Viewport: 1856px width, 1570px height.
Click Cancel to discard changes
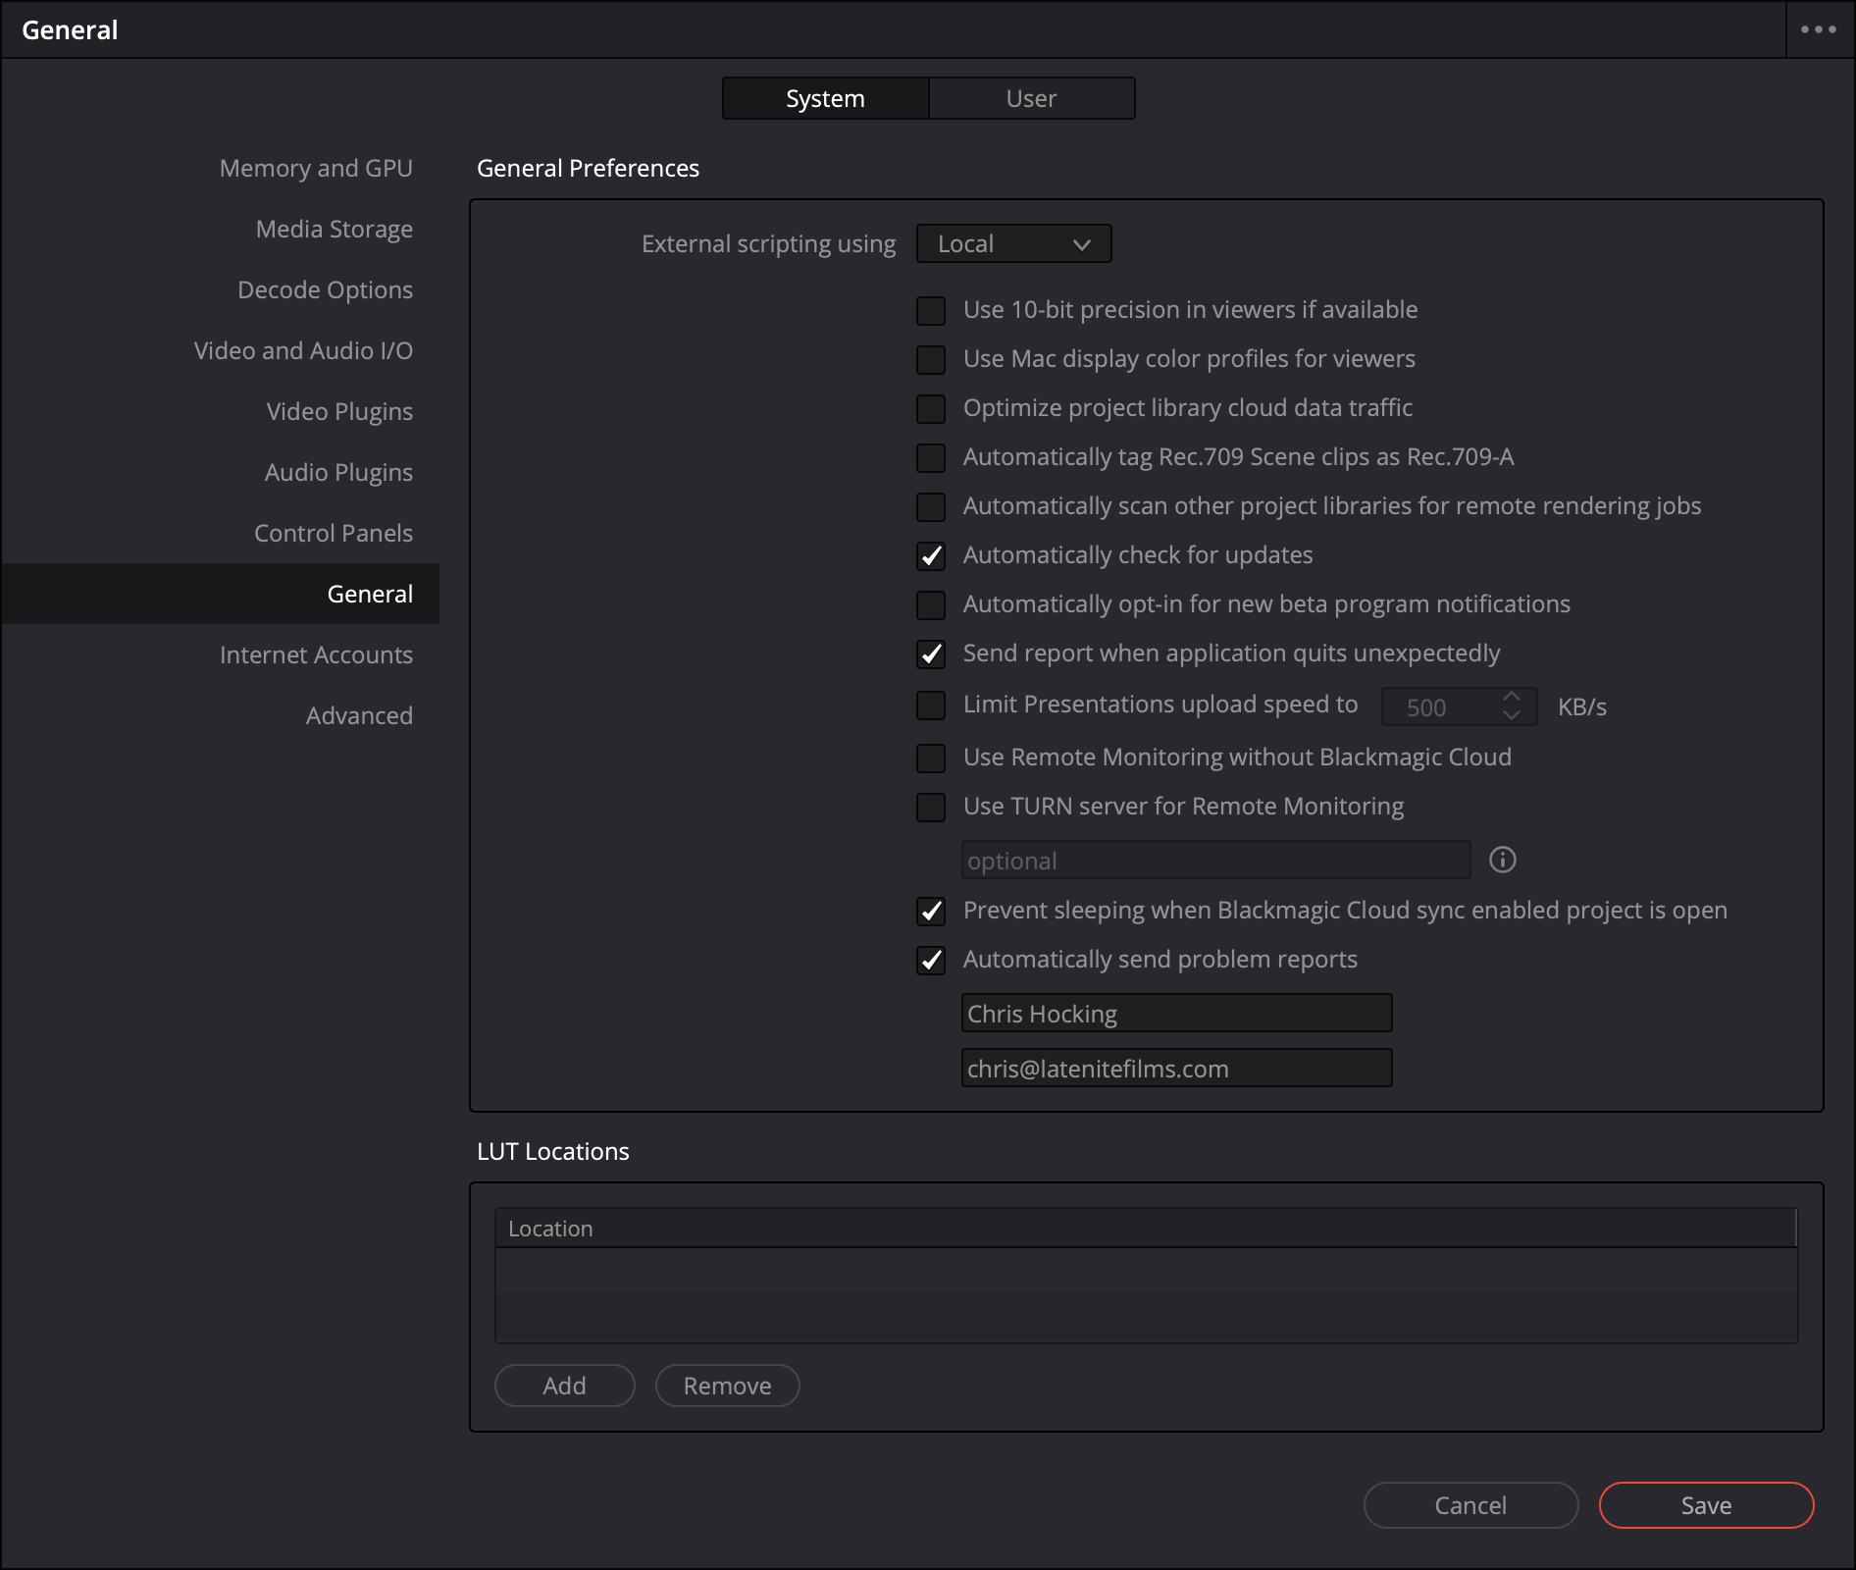(x=1469, y=1505)
